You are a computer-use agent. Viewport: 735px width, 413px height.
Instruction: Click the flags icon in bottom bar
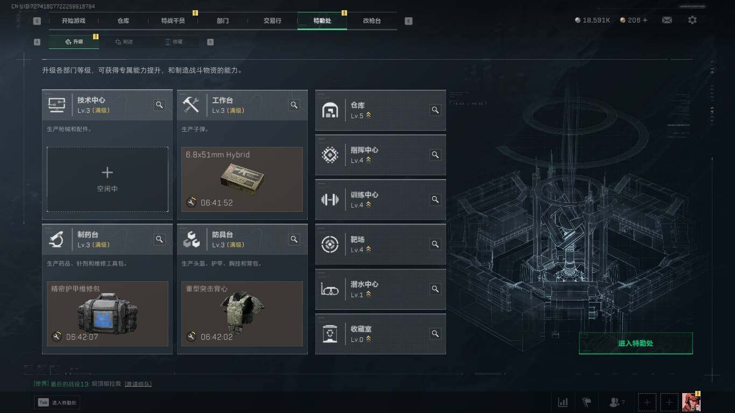click(x=587, y=402)
